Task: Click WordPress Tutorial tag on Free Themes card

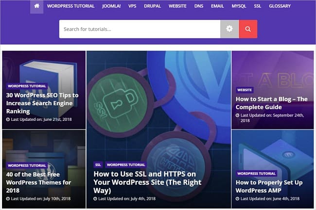Action: pos(27,165)
